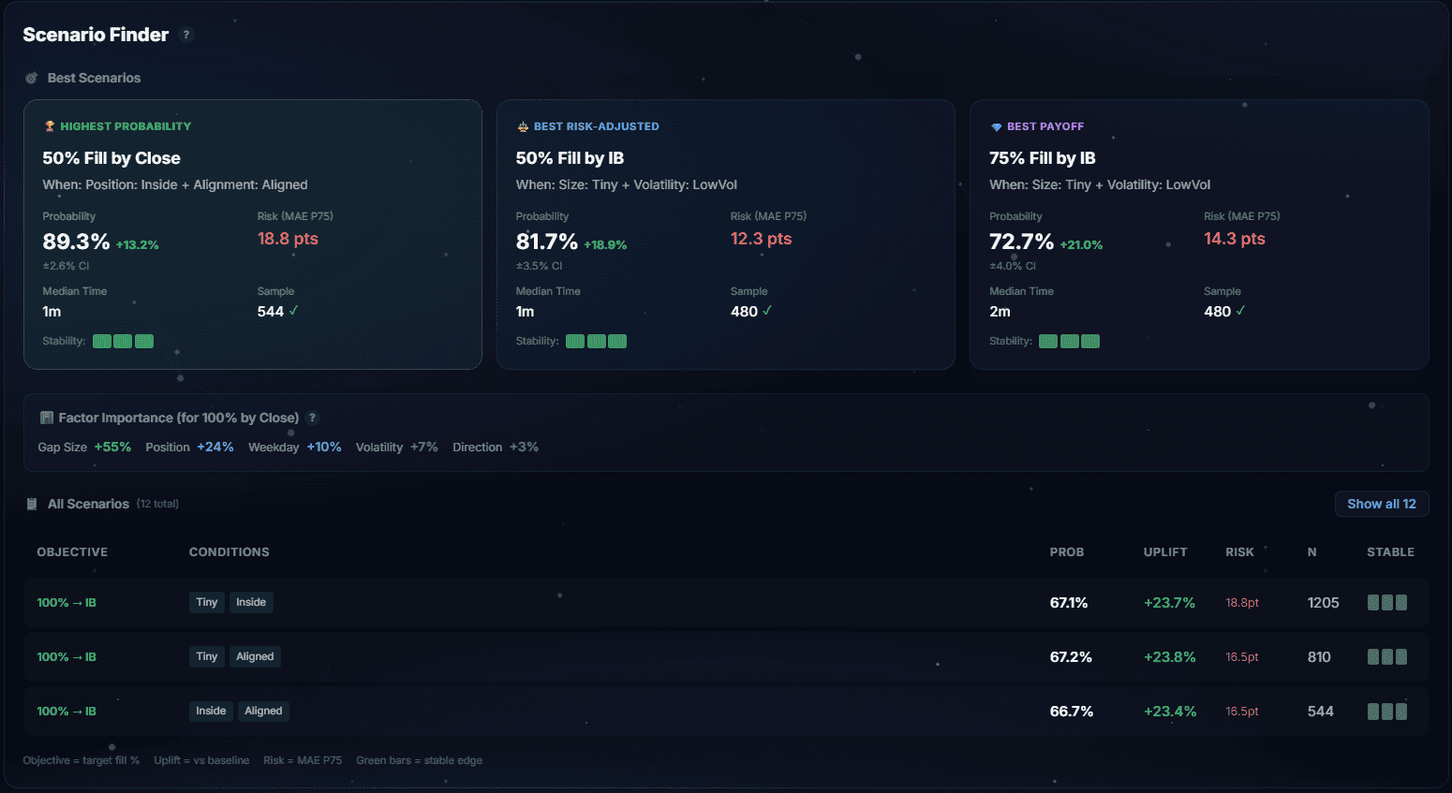Click the help icon beside Scenario Finder
1452x793 pixels.
pyautogui.click(x=186, y=35)
